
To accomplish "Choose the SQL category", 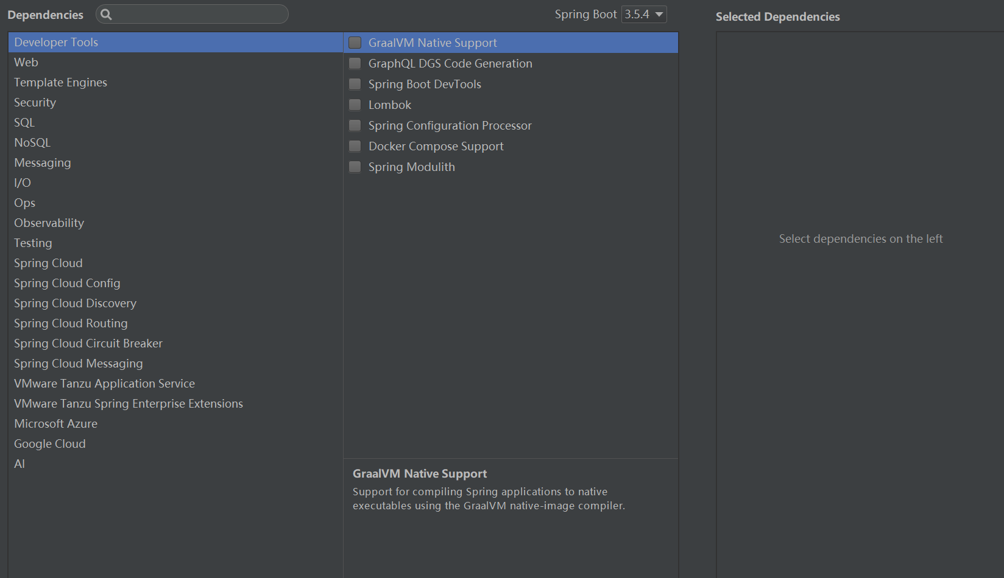I will pyautogui.click(x=175, y=122).
